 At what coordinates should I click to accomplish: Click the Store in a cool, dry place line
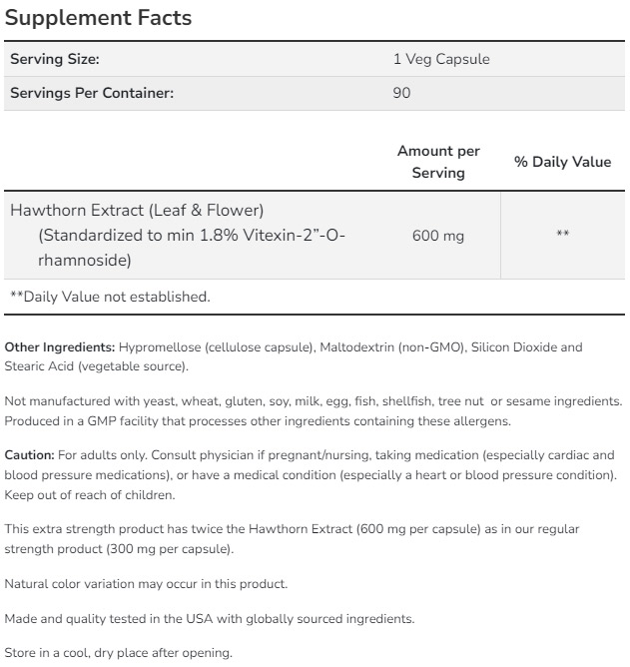pos(119,653)
